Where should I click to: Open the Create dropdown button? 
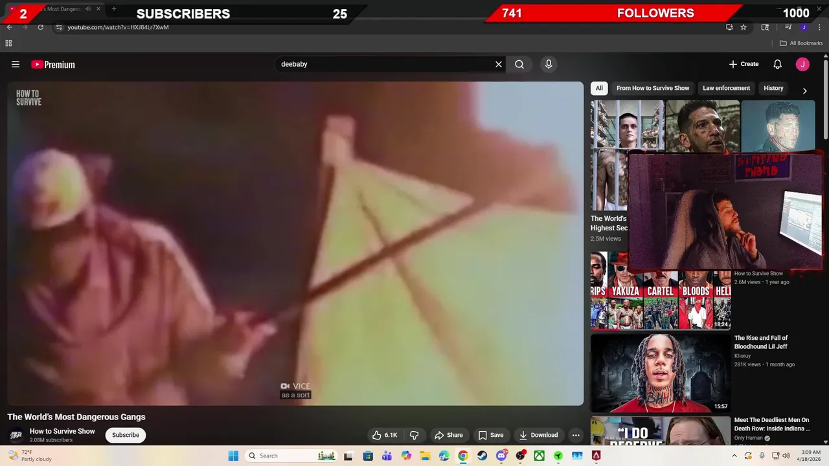744,64
